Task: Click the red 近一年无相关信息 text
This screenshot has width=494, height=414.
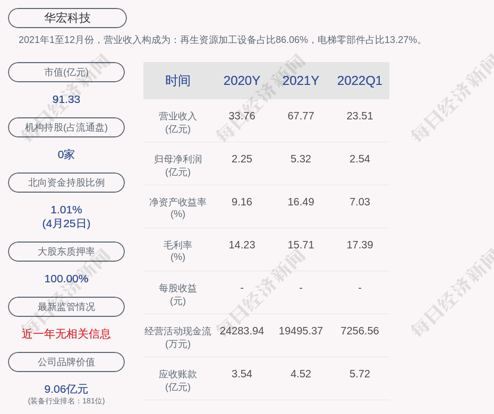Action: [66, 334]
